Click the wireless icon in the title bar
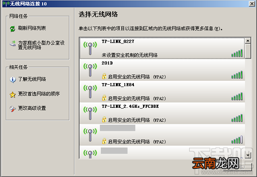 (6, 3)
